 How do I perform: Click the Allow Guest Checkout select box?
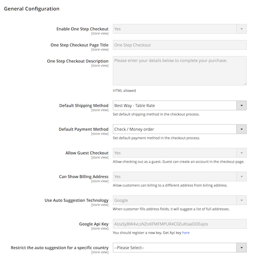(180, 153)
